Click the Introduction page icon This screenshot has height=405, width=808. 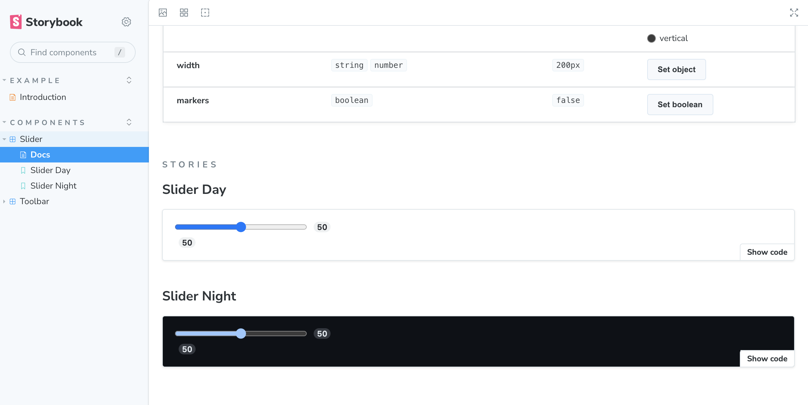(x=12, y=97)
